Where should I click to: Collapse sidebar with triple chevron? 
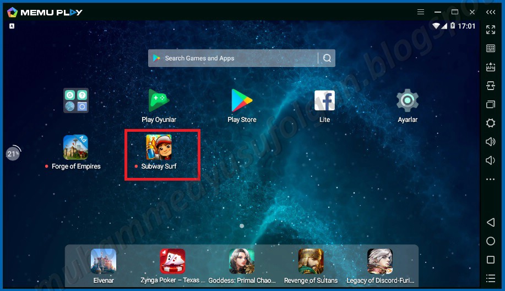click(491, 12)
